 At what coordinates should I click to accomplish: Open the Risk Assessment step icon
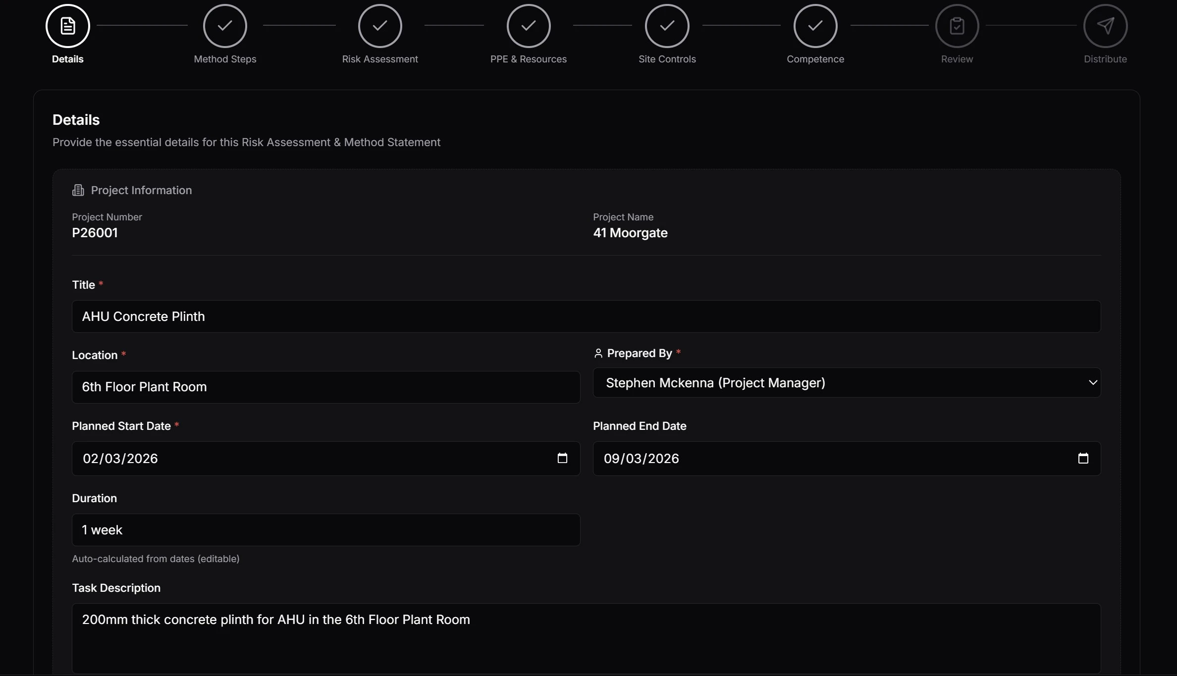click(x=379, y=26)
